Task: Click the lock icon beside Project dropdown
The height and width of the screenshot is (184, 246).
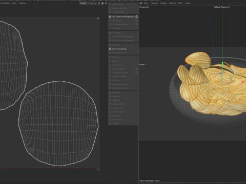Action: pos(99,3)
